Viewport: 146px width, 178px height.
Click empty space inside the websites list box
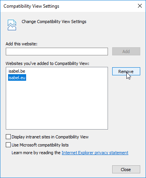point(57,105)
